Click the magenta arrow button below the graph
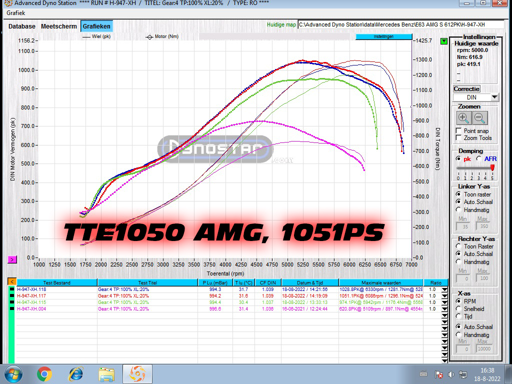This screenshot has width=512, height=384. click(12, 259)
